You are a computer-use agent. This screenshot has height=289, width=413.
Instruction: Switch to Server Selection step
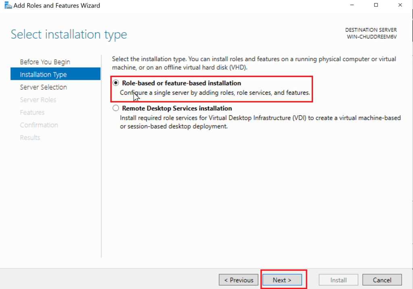[43, 87]
